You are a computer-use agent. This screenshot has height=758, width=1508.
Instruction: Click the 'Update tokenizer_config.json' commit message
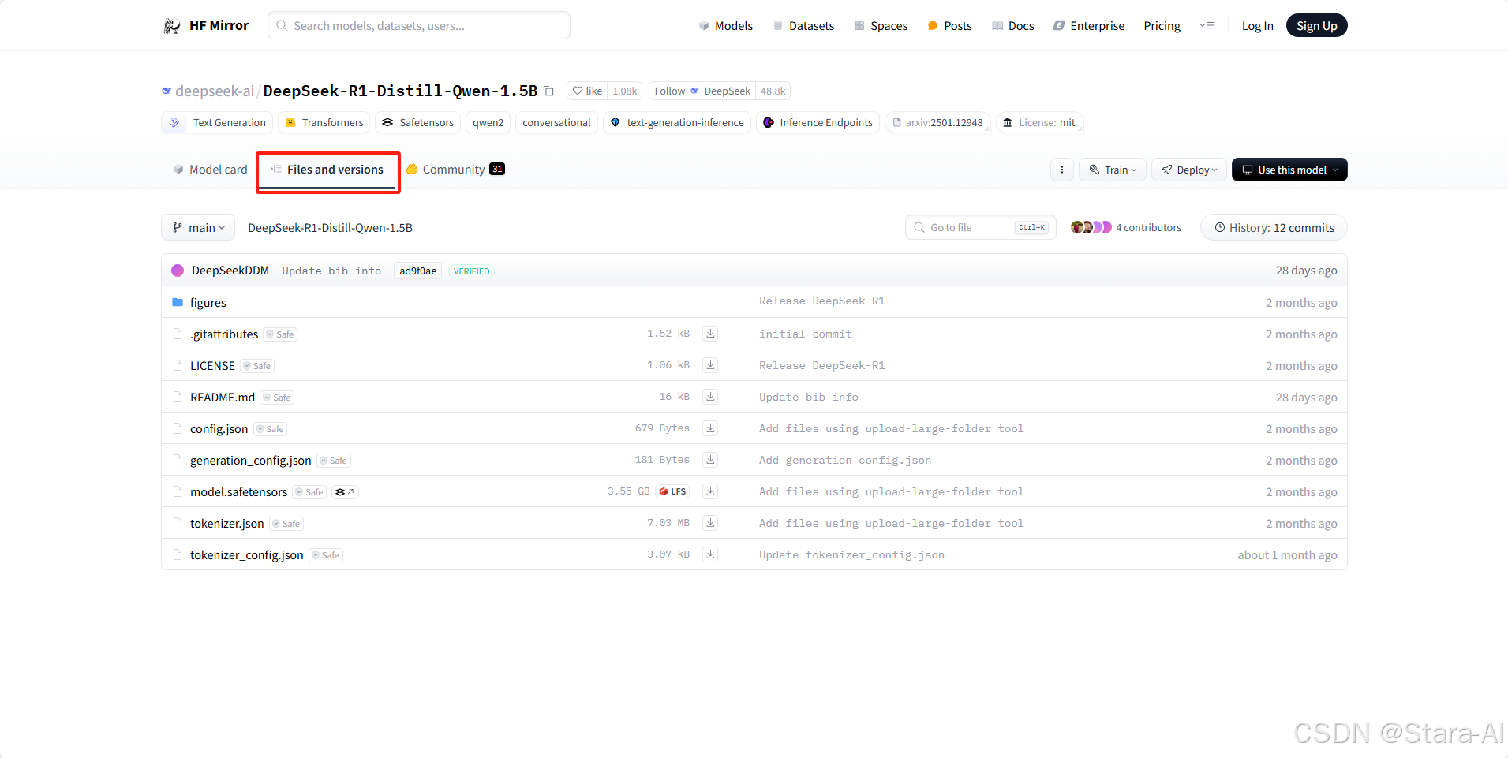(851, 554)
